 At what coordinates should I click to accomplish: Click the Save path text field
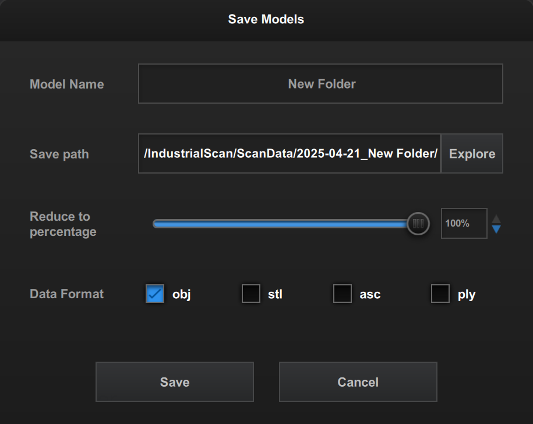pos(290,154)
